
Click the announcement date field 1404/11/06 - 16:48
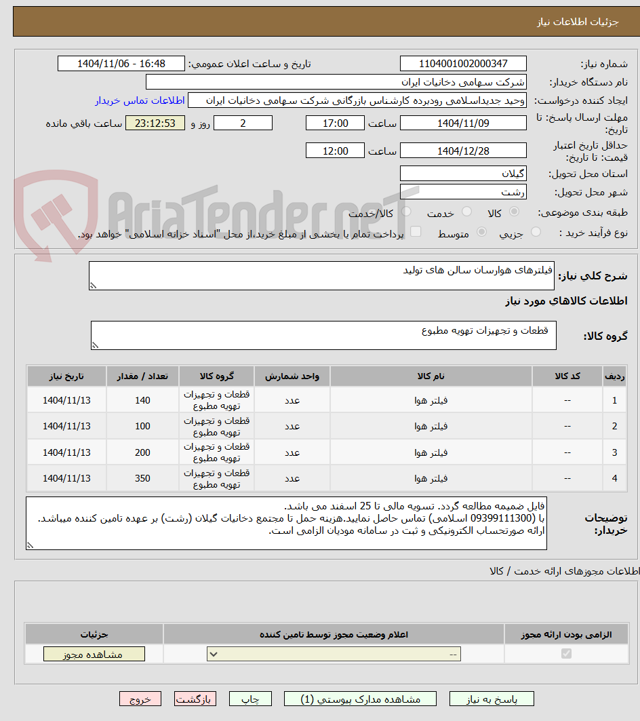[x=121, y=64]
